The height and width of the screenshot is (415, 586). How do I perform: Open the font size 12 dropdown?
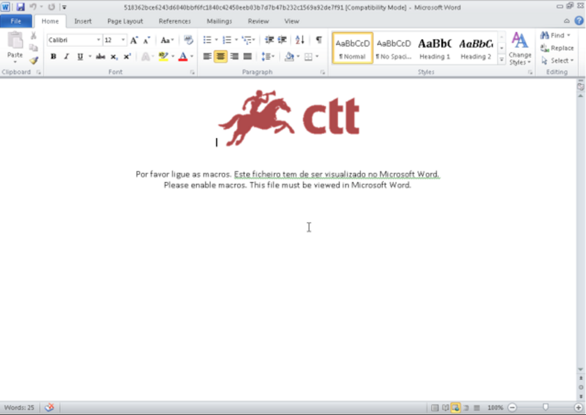(x=123, y=40)
